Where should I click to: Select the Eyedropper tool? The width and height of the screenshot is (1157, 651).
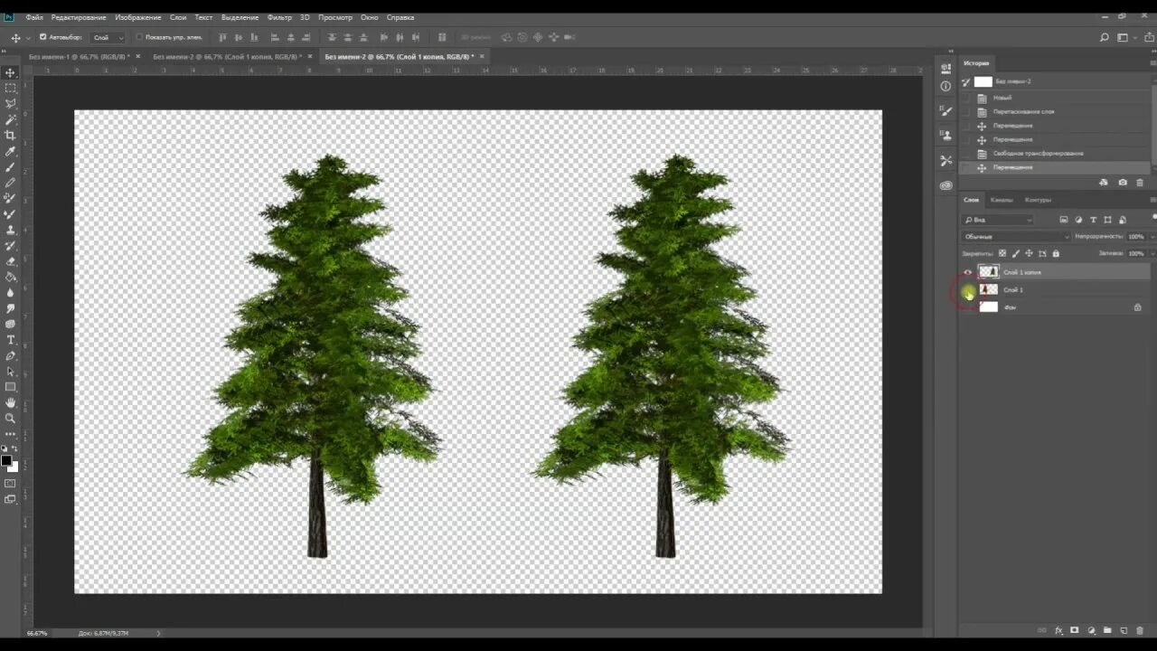[11, 151]
